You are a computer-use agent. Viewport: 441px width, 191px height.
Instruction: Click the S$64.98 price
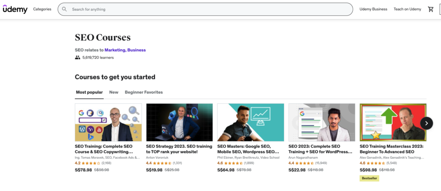click(x=226, y=170)
